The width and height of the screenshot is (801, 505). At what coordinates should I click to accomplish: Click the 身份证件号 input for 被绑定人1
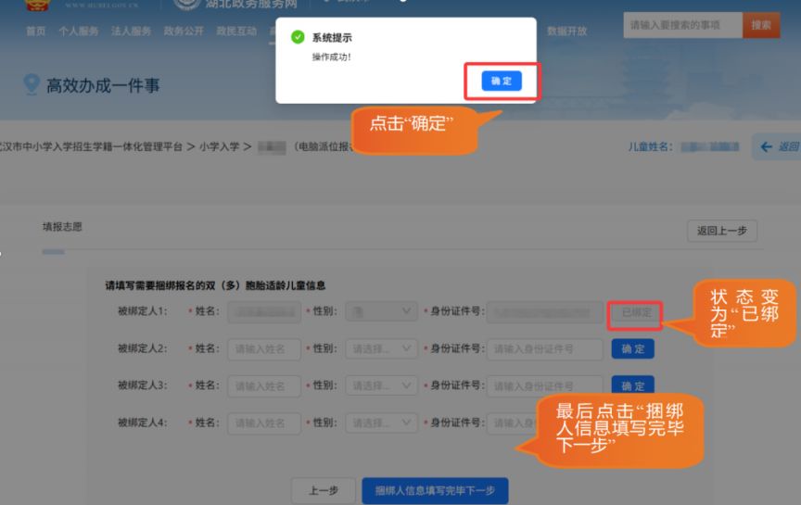[544, 312]
